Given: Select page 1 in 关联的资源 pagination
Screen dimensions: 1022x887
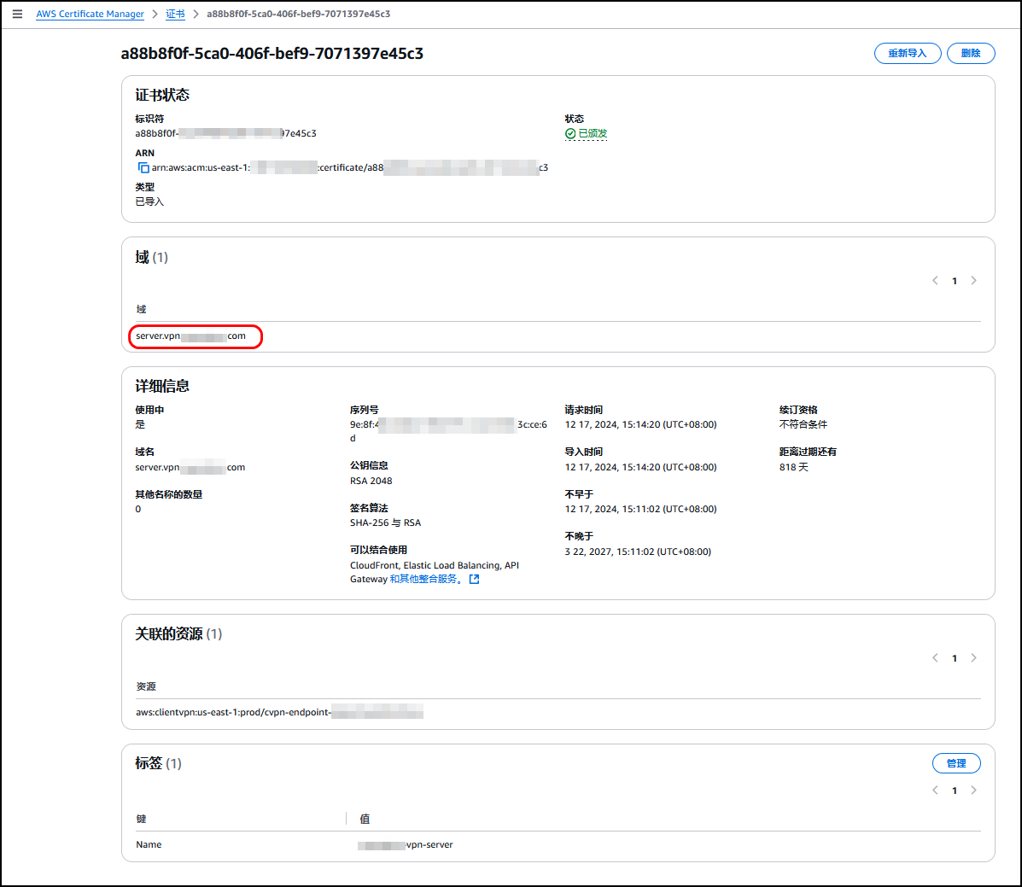Looking at the screenshot, I should (x=955, y=658).
